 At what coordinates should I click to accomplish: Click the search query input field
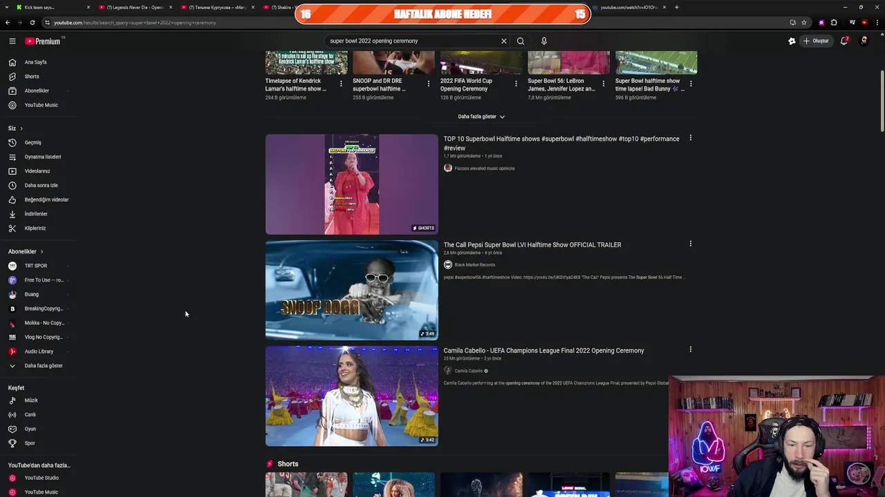[x=412, y=41]
